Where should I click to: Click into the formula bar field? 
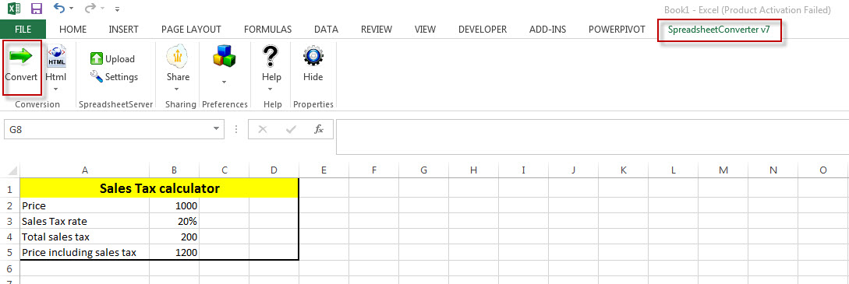[x=593, y=137]
